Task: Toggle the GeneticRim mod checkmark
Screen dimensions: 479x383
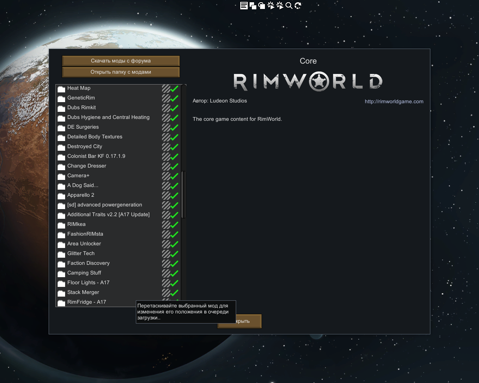Action: click(x=174, y=98)
